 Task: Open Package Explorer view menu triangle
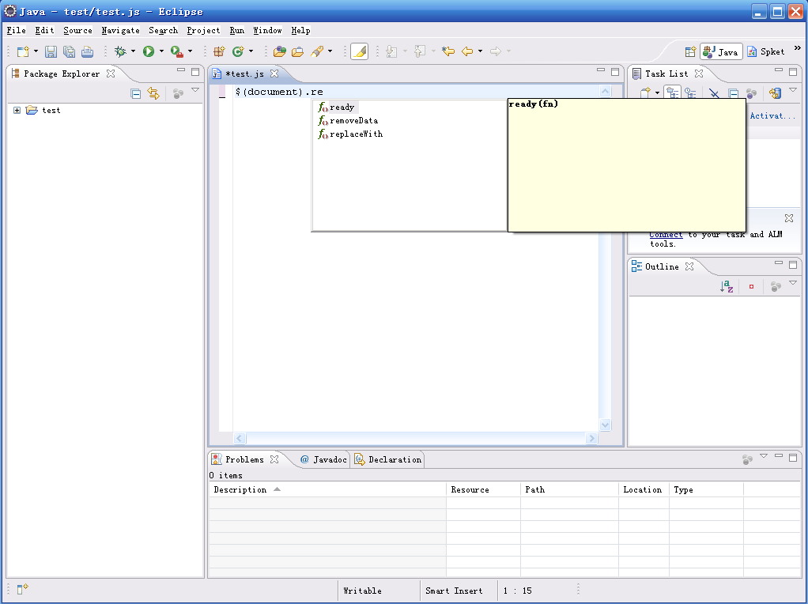195,91
